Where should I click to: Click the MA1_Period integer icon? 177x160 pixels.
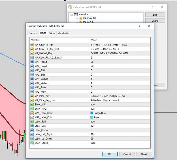pos(32,62)
